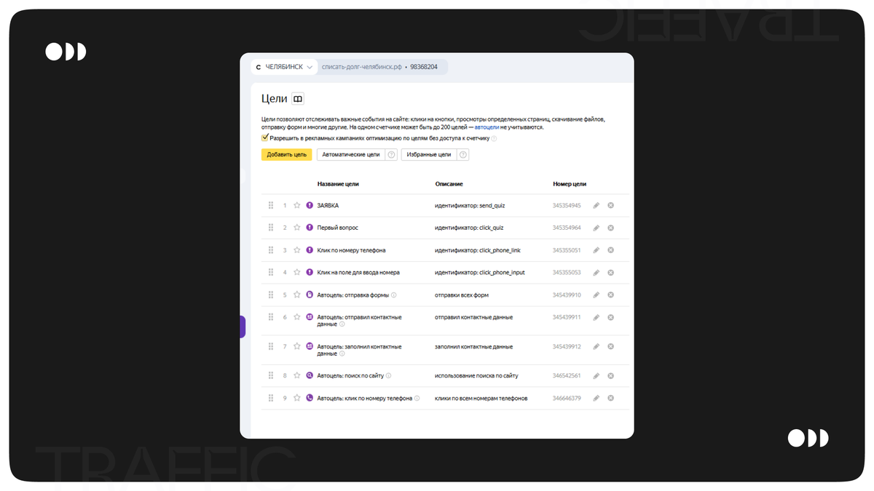
Task: Delete Автоцель: отправка формы goal
Action: point(611,295)
